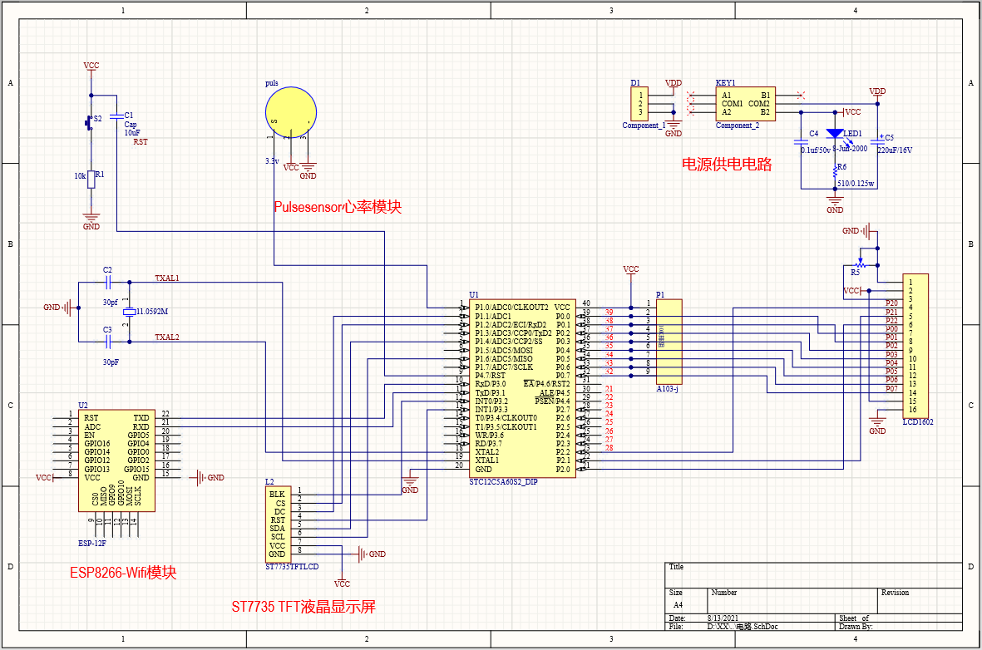Select the TXAL1 net label
Image resolution: width=982 pixels, height=650 pixels.
pos(166,278)
